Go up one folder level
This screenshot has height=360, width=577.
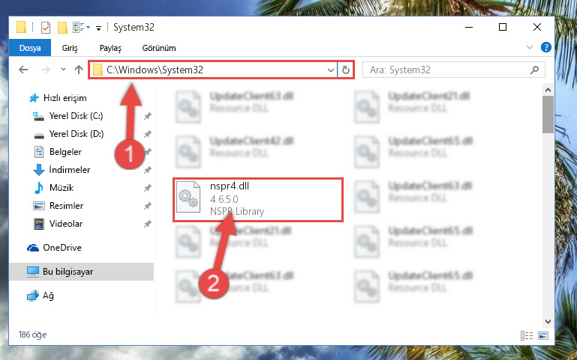[78, 70]
